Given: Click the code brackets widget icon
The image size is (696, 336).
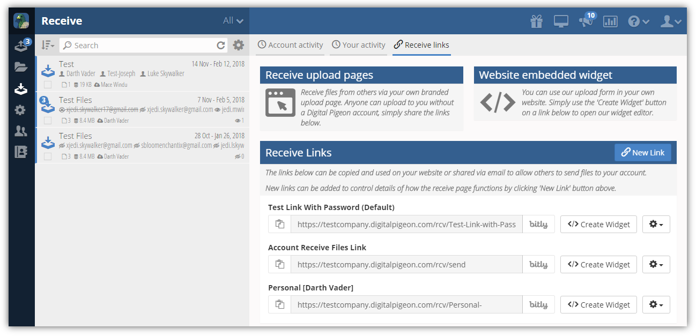Looking at the screenshot, I should 497,102.
